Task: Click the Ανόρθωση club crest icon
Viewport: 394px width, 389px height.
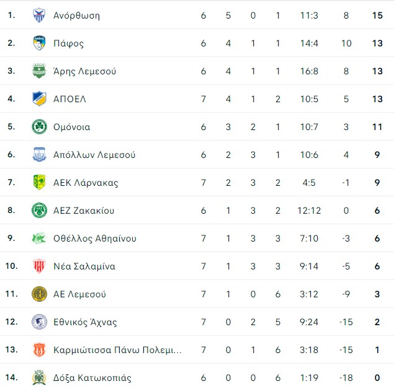Action: [x=39, y=15]
